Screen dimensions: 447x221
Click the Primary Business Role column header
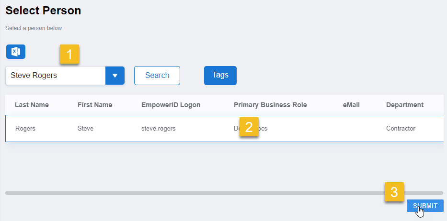pyautogui.click(x=270, y=105)
